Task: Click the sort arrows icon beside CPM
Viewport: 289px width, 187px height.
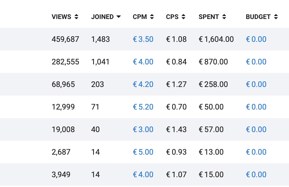Action: (152, 17)
